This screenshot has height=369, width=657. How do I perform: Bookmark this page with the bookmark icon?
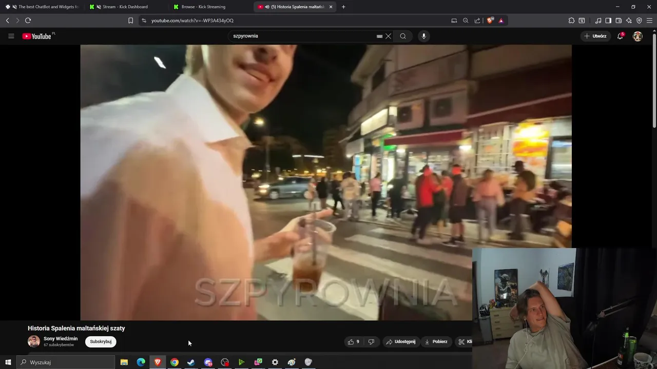pos(130,20)
